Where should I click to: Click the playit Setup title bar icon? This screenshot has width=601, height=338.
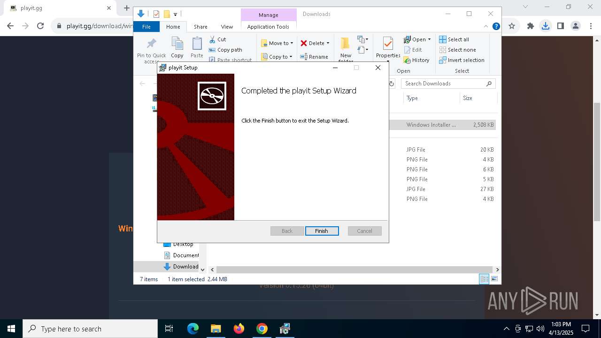pos(163,68)
